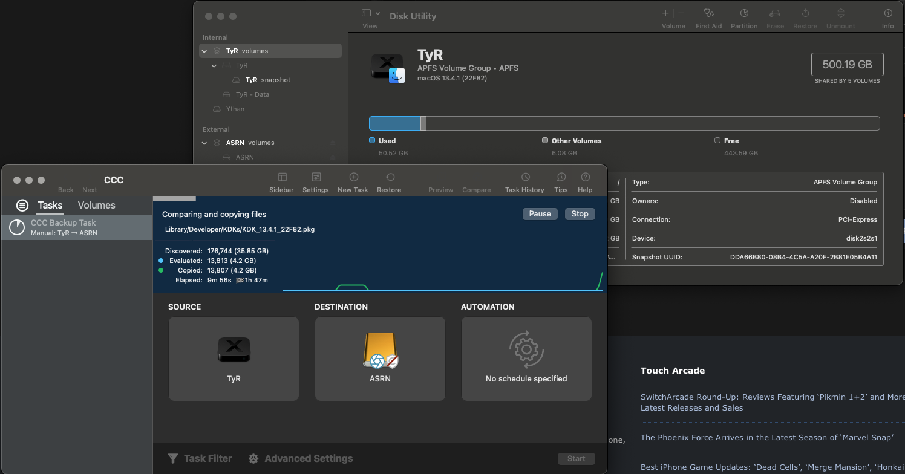This screenshot has width=905, height=474.
Task: Click Disk Utility First Aid icon
Action: (710, 13)
